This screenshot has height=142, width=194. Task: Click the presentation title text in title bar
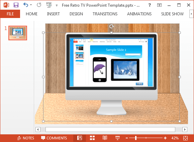pos(101,5)
